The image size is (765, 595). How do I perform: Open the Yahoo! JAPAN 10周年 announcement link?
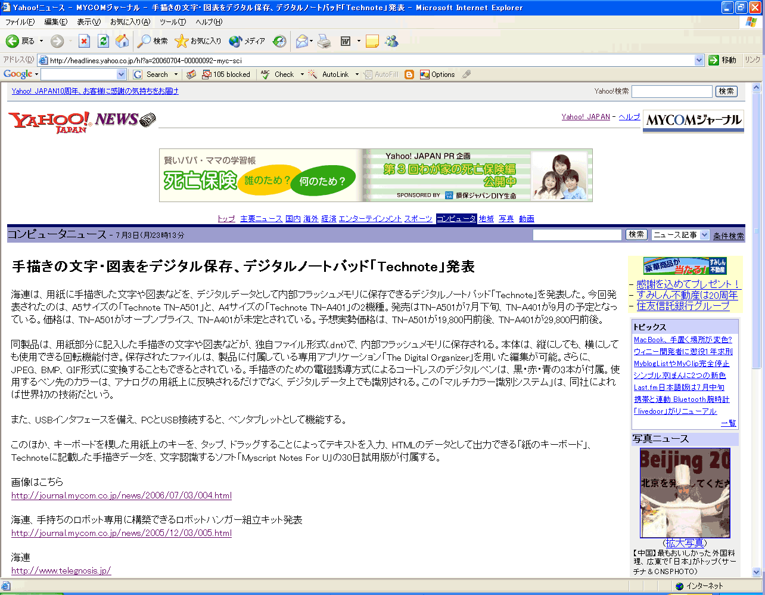(95, 91)
